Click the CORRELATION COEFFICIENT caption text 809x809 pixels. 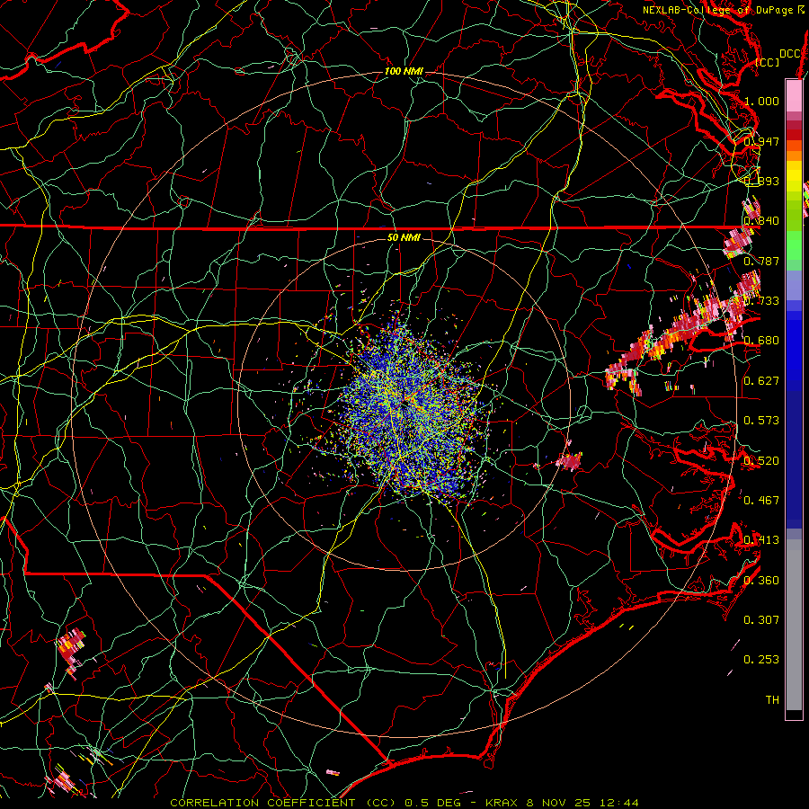pos(404,803)
